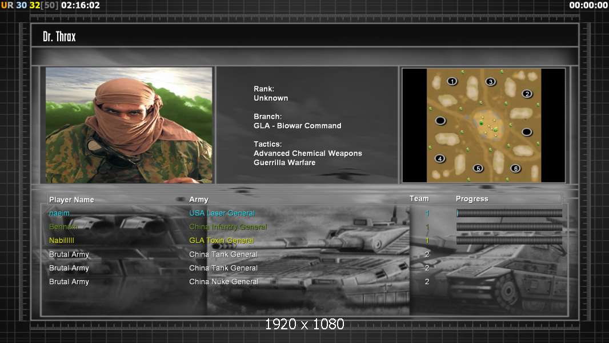This screenshot has width=609, height=343.
Task: Select start position 6 on the map
Action: [x=515, y=168]
